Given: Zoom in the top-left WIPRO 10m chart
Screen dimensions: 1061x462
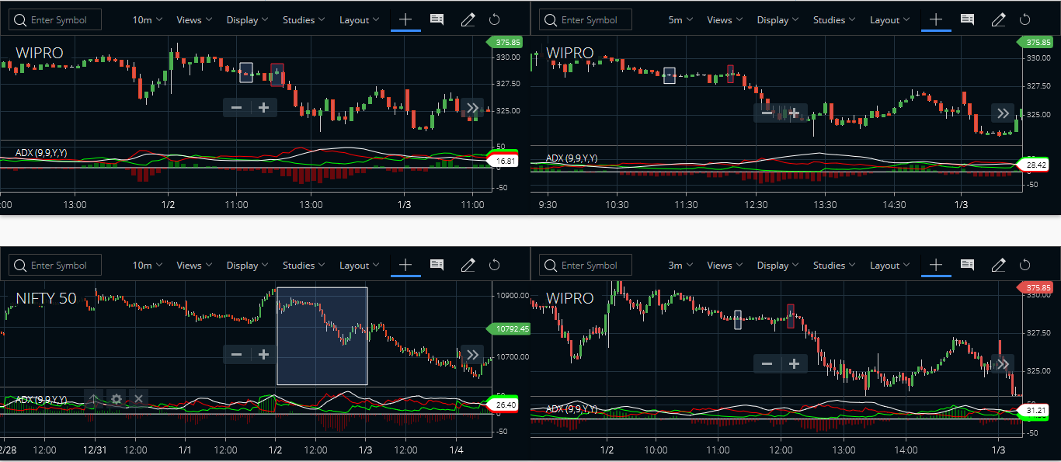Looking at the screenshot, I should (264, 108).
